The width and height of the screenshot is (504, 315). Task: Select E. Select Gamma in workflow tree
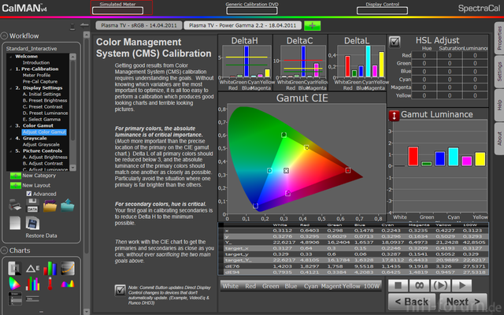point(42,119)
